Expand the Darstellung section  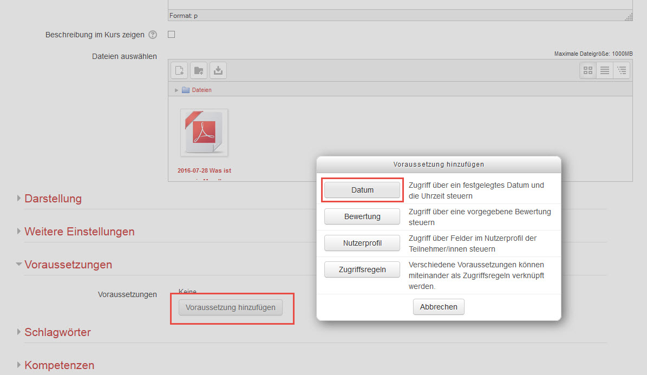(53, 199)
